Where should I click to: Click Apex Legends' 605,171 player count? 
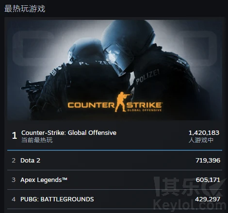coord(208,180)
